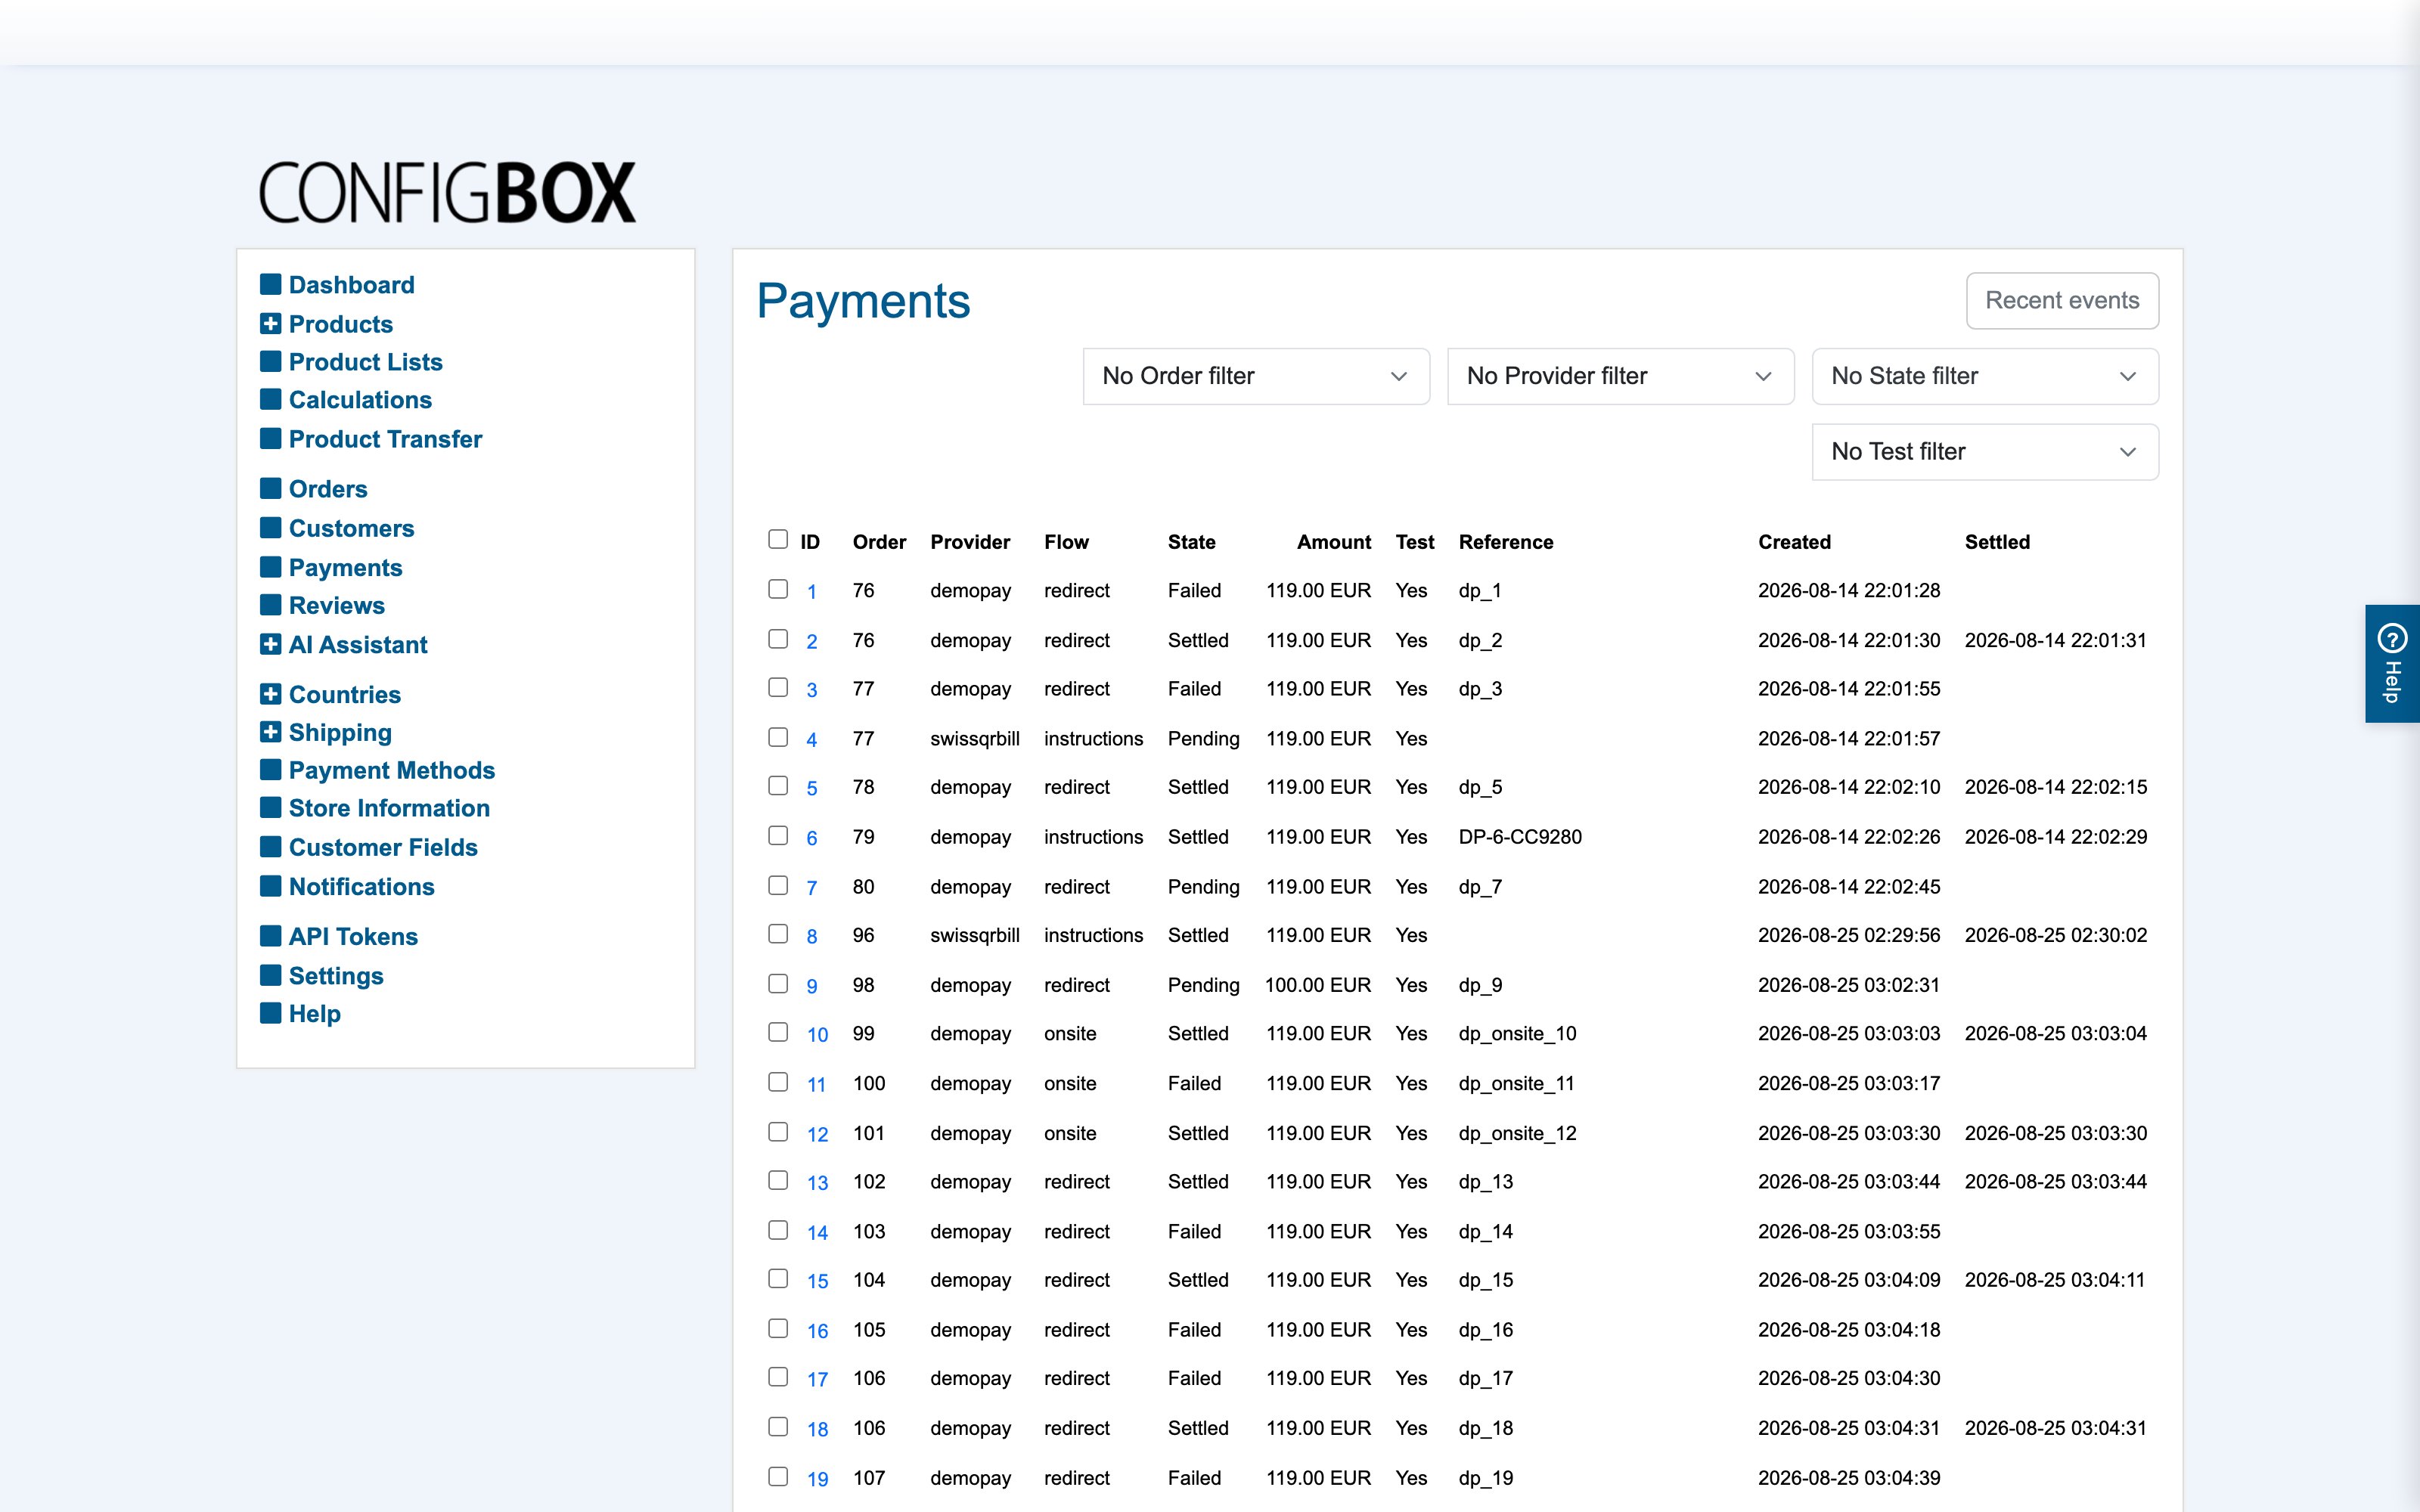Select checkbox for payment ID 8
This screenshot has height=1512, width=2420.
click(778, 934)
